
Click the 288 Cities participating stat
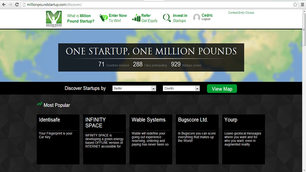pyautogui.click(x=150, y=64)
